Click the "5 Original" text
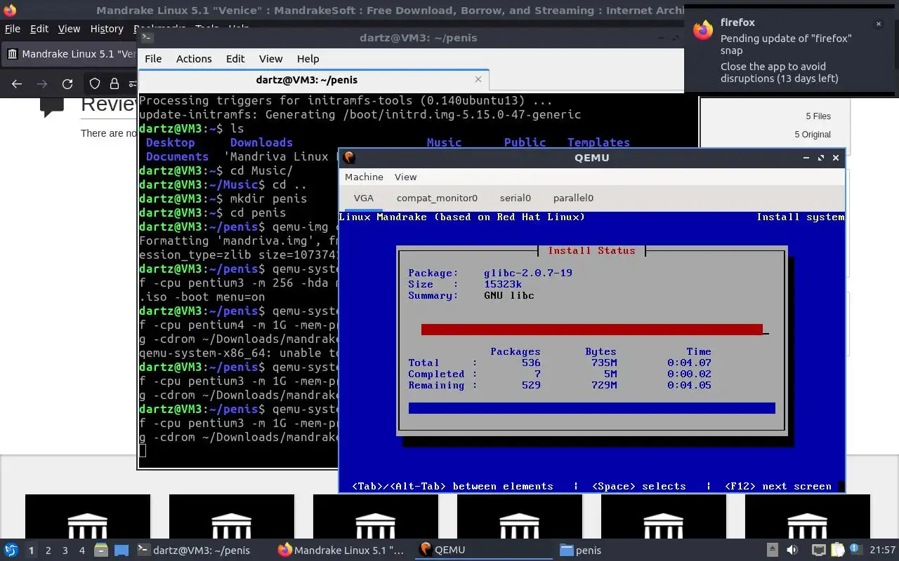The image size is (899, 561). 813,135
